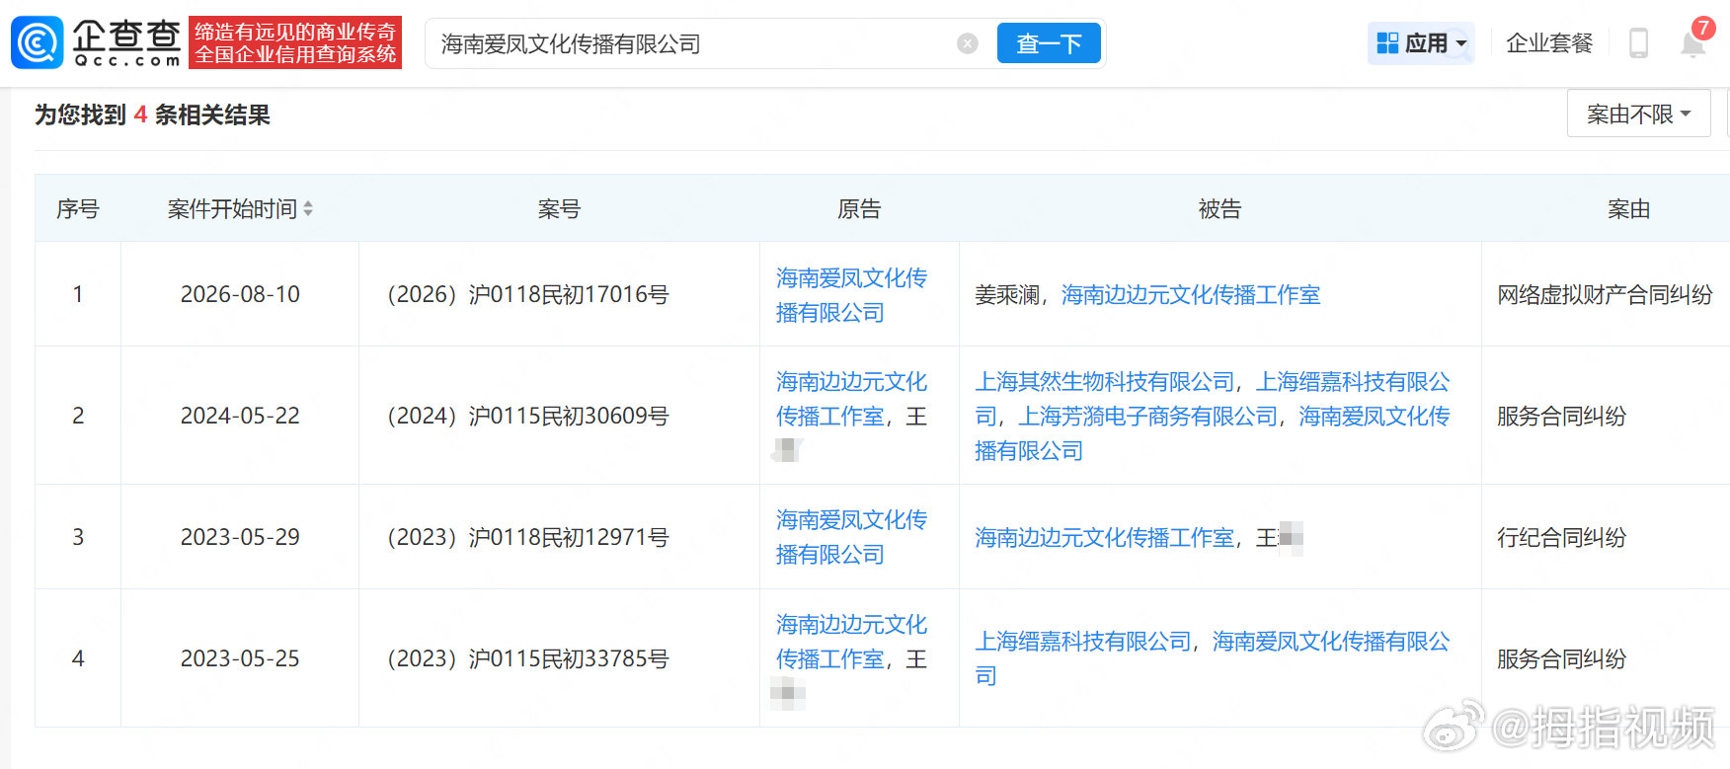Click the 被告 column header
1730x769 pixels.
pyautogui.click(x=1219, y=208)
